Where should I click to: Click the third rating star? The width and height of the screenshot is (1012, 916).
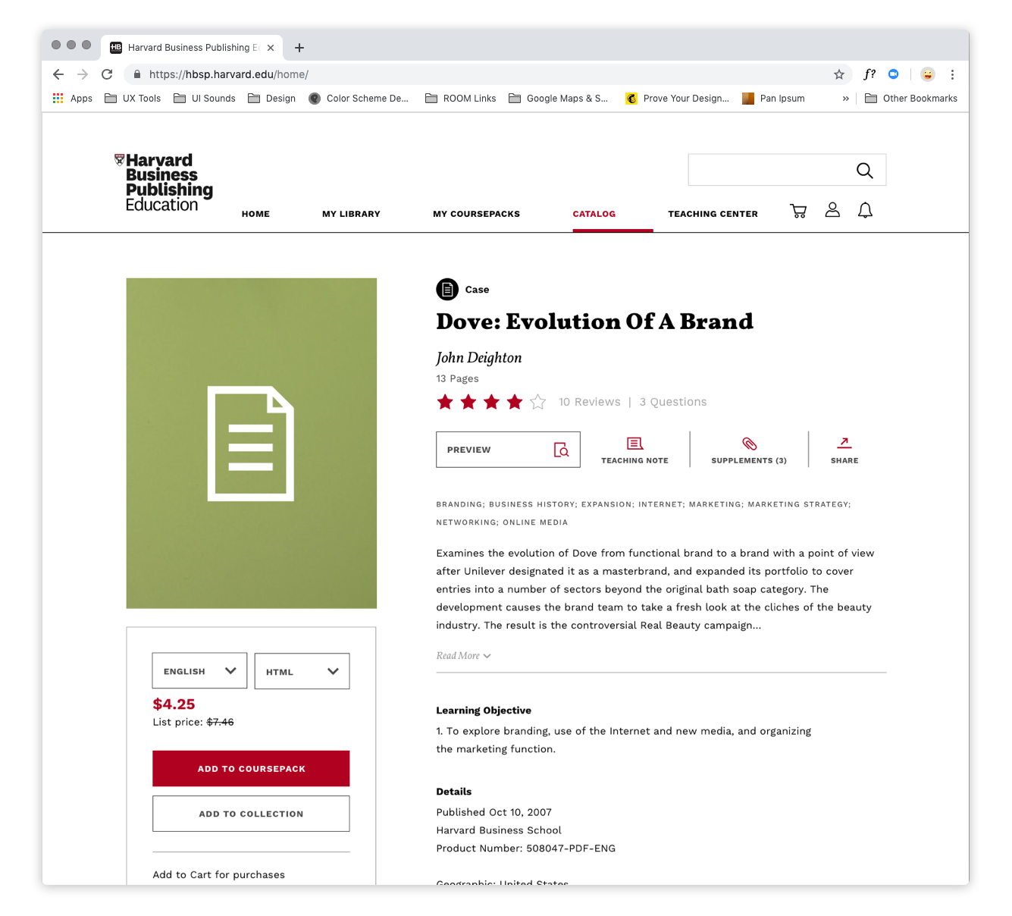[492, 402]
